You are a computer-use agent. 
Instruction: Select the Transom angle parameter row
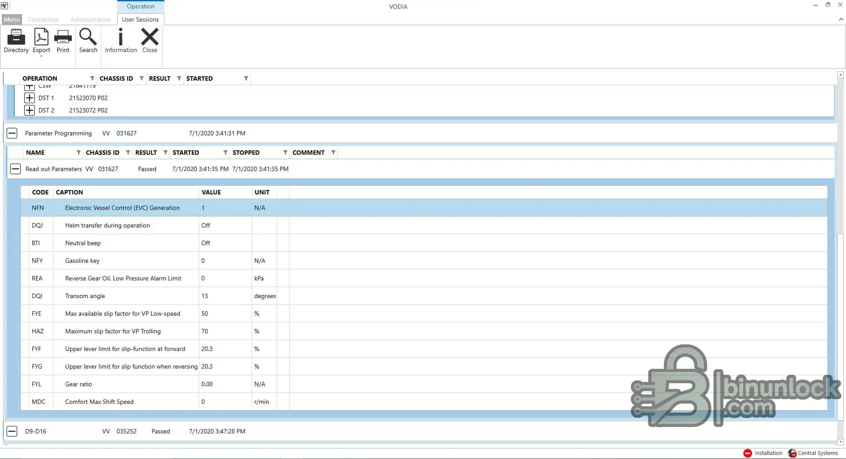(85, 296)
